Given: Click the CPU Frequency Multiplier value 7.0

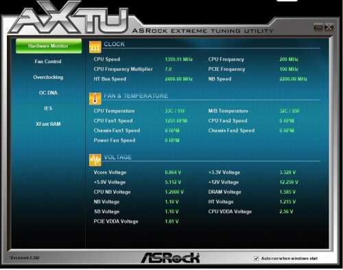Looking at the screenshot, I should (x=168, y=69).
